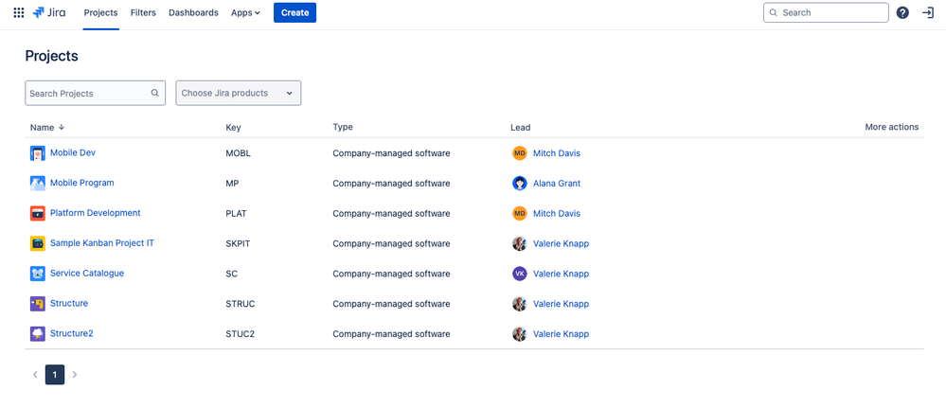The height and width of the screenshot is (408, 946).
Task: Click Valerie Knapp avatar in Structure row
Action: click(x=520, y=304)
